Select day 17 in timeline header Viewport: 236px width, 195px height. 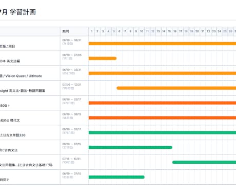181,31
